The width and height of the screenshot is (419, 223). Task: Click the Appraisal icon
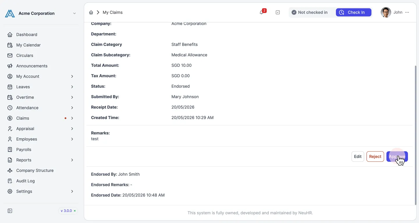pyautogui.click(x=10, y=129)
